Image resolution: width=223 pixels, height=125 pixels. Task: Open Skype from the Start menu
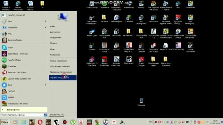[24, 48]
